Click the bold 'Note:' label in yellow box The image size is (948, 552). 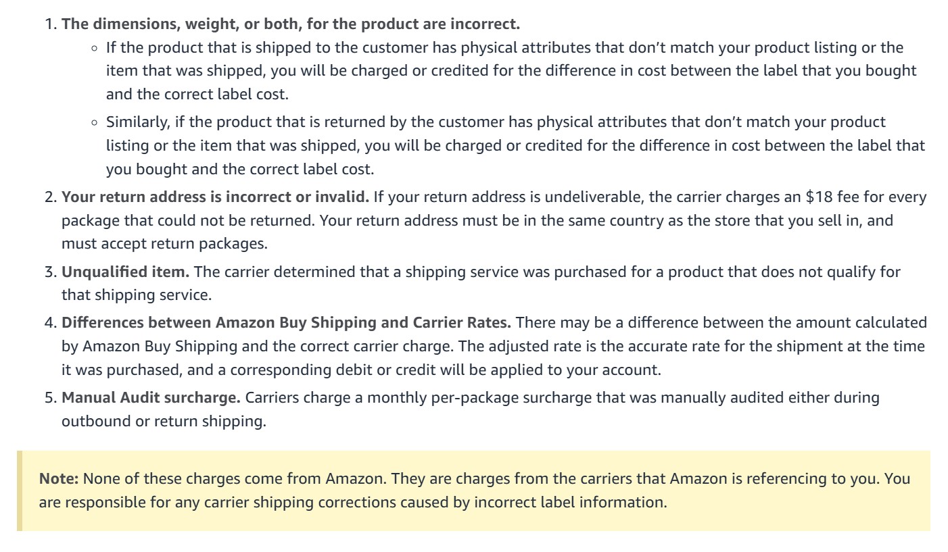60,479
